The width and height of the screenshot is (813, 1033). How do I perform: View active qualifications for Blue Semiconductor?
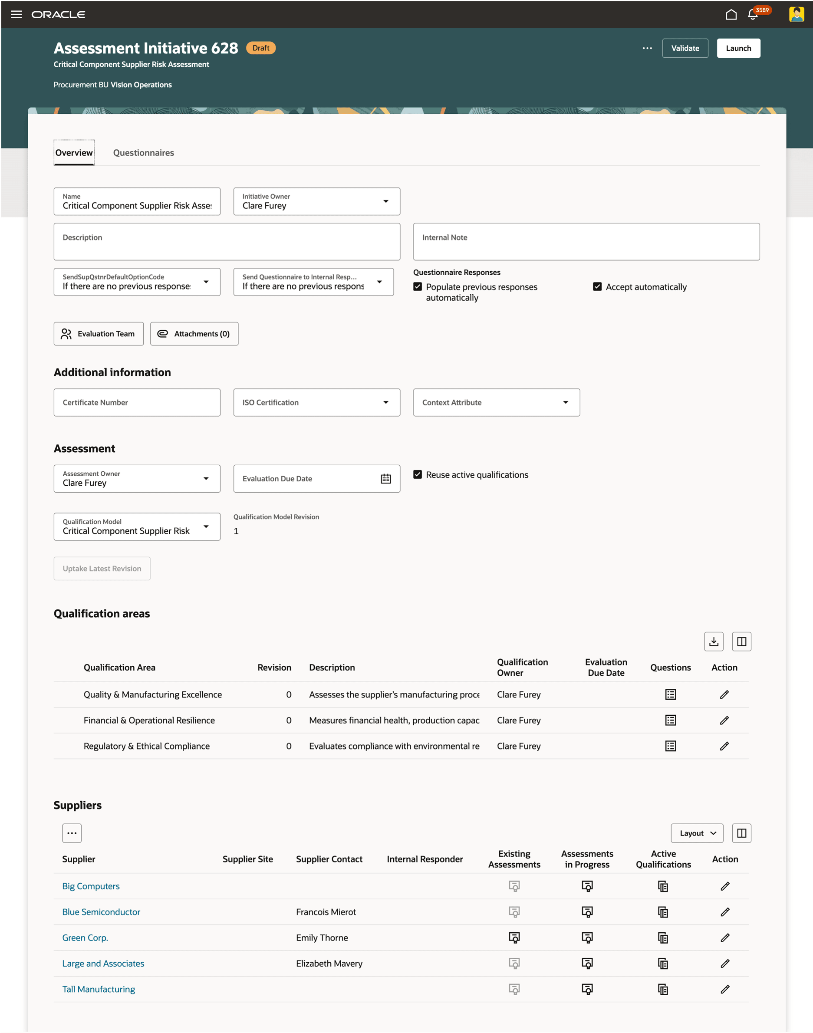click(x=663, y=911)
